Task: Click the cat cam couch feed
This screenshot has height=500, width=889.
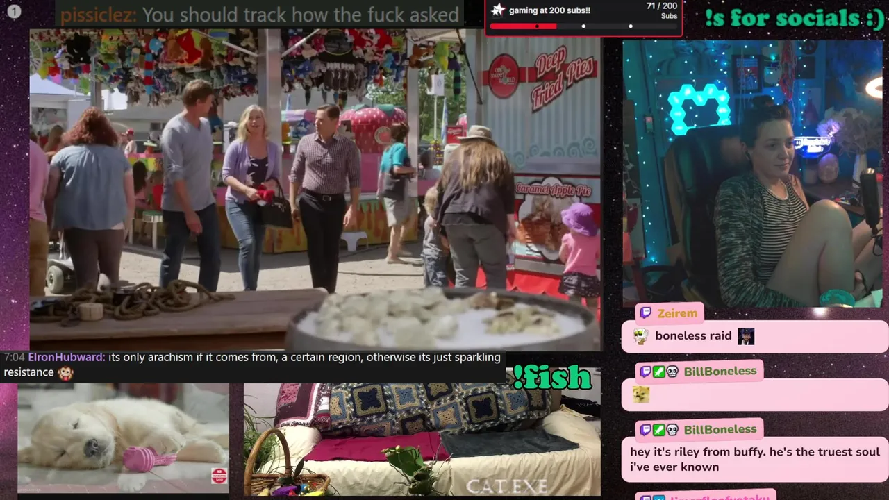Action: tap(422, 439)
